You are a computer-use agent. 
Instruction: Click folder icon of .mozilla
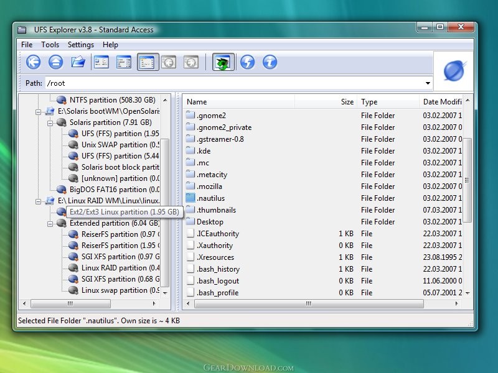tap(190, 186)
